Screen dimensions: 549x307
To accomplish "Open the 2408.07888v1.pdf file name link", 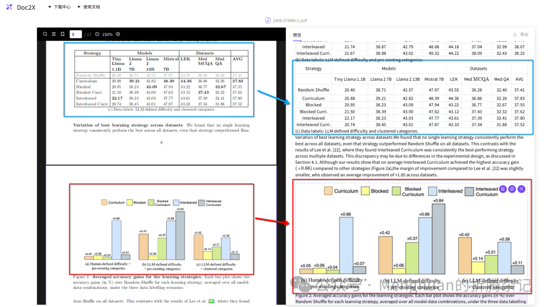I will (289, 21).
